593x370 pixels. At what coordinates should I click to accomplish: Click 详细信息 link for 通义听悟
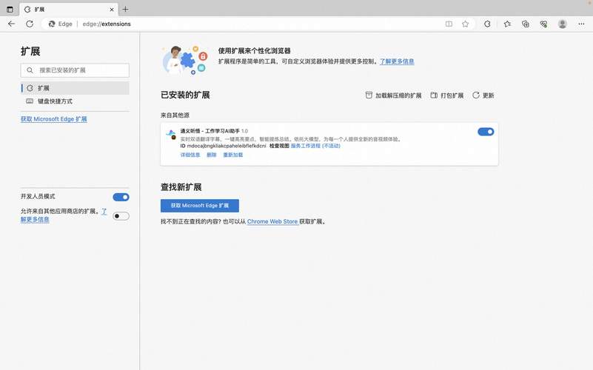190,155
